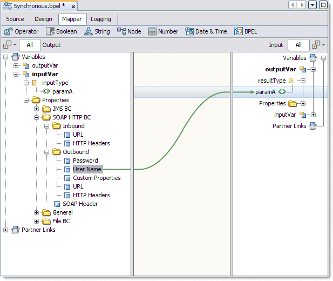Expand the General folder

tap(37, 212)
